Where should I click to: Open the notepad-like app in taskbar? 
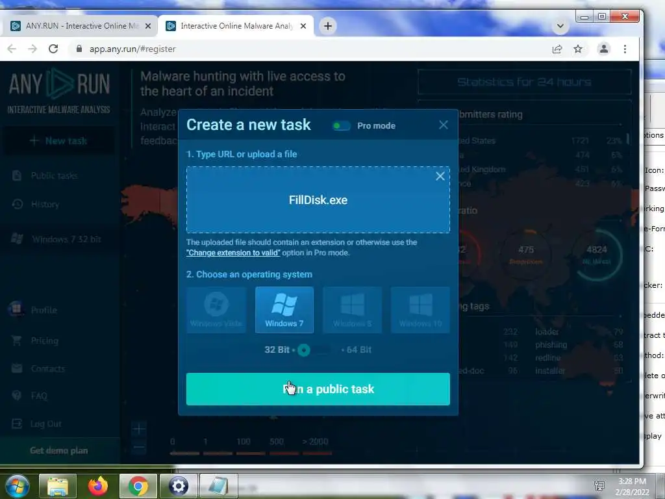[219, 486]
